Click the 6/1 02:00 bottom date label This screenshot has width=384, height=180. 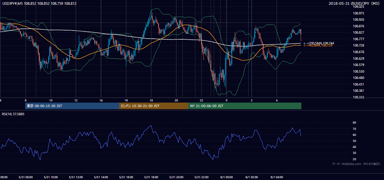tap(252, 177)
